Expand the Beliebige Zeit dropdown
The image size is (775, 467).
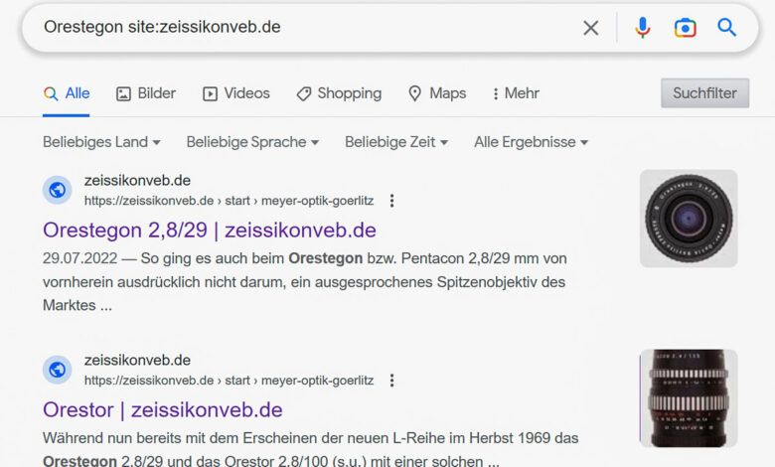[396, 142]
